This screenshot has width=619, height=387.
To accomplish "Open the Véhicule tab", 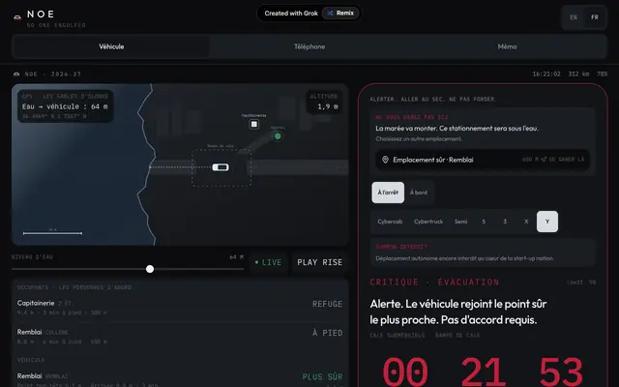I will point(111,46).
